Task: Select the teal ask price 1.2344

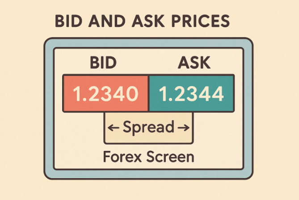Action: click(191, 93)
